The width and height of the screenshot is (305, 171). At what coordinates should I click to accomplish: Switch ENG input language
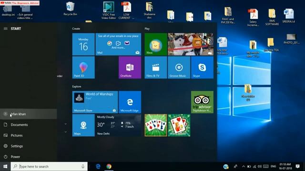pyautogui.click(x=273, y=166)
